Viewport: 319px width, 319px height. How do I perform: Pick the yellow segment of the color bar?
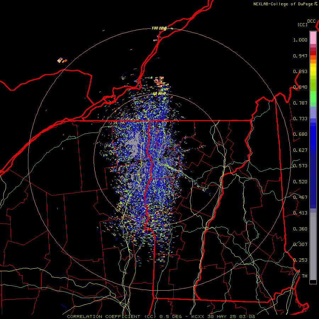tap(313, 69)
